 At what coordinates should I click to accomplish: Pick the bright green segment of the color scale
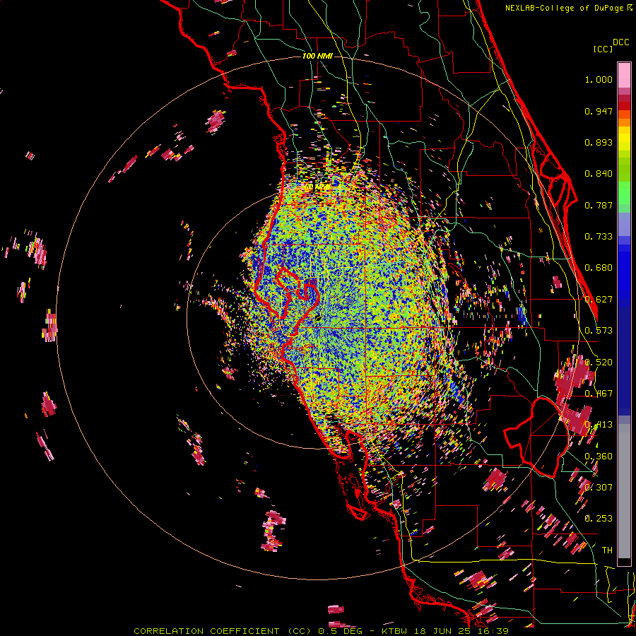624,194
